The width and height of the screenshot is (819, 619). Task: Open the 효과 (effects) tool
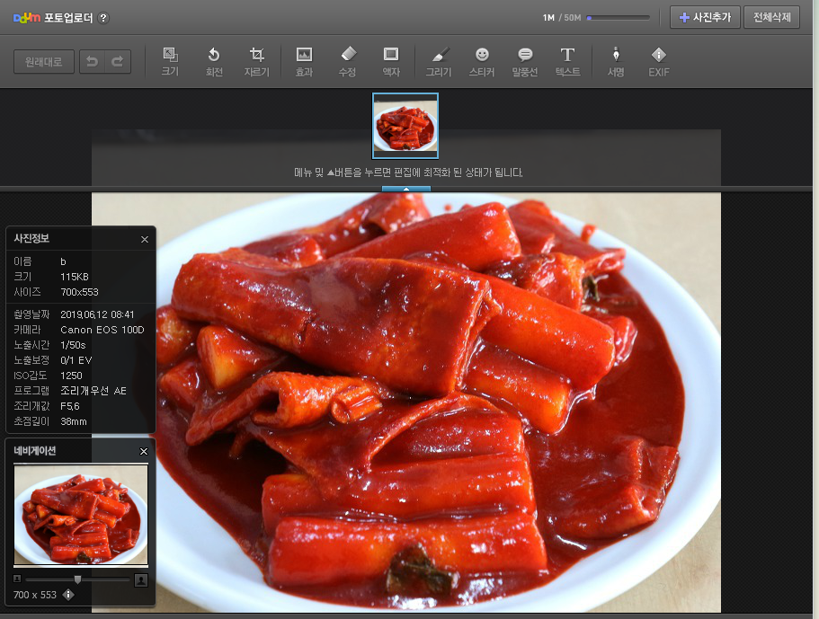[x=304, y=62]
